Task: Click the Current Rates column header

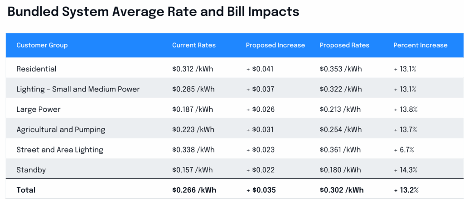Action: [194, 45]
